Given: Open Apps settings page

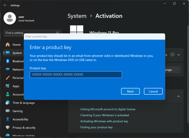Looking at the screenshot, I should point(14,86).
